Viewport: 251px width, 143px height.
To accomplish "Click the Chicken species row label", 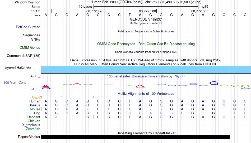I will coord(34,121).
